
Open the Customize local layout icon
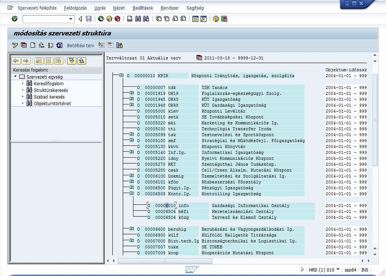(224, 19)
